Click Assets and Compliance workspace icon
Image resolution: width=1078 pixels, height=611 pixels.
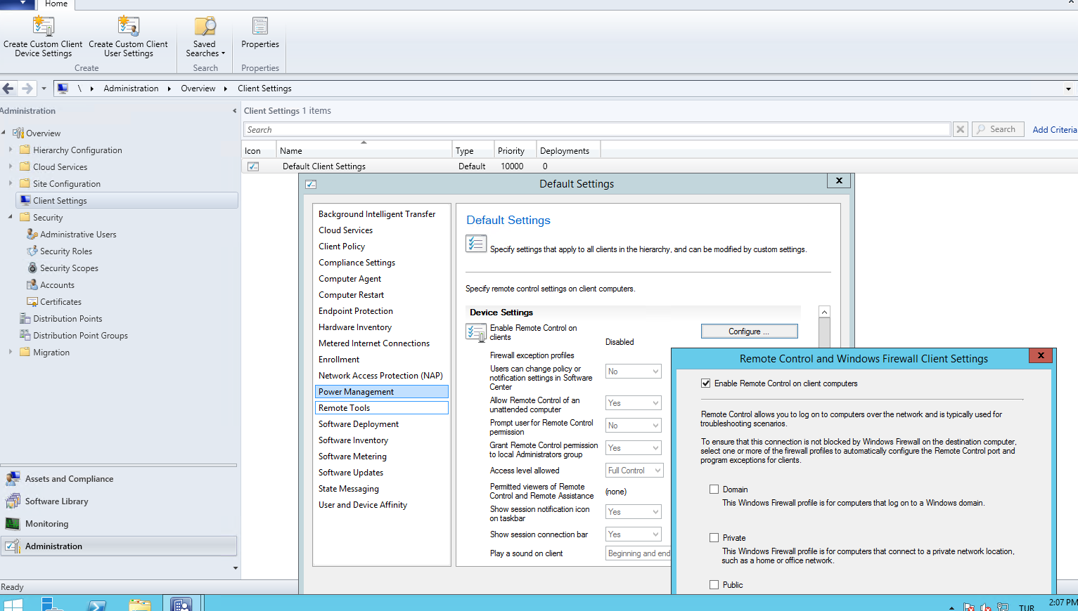pos(13,479)
